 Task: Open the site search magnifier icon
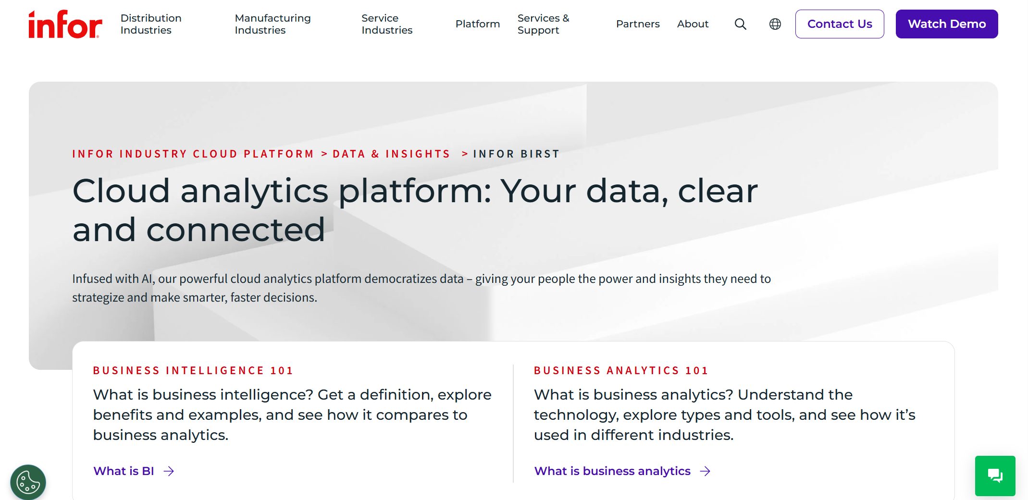coord(741,24)
